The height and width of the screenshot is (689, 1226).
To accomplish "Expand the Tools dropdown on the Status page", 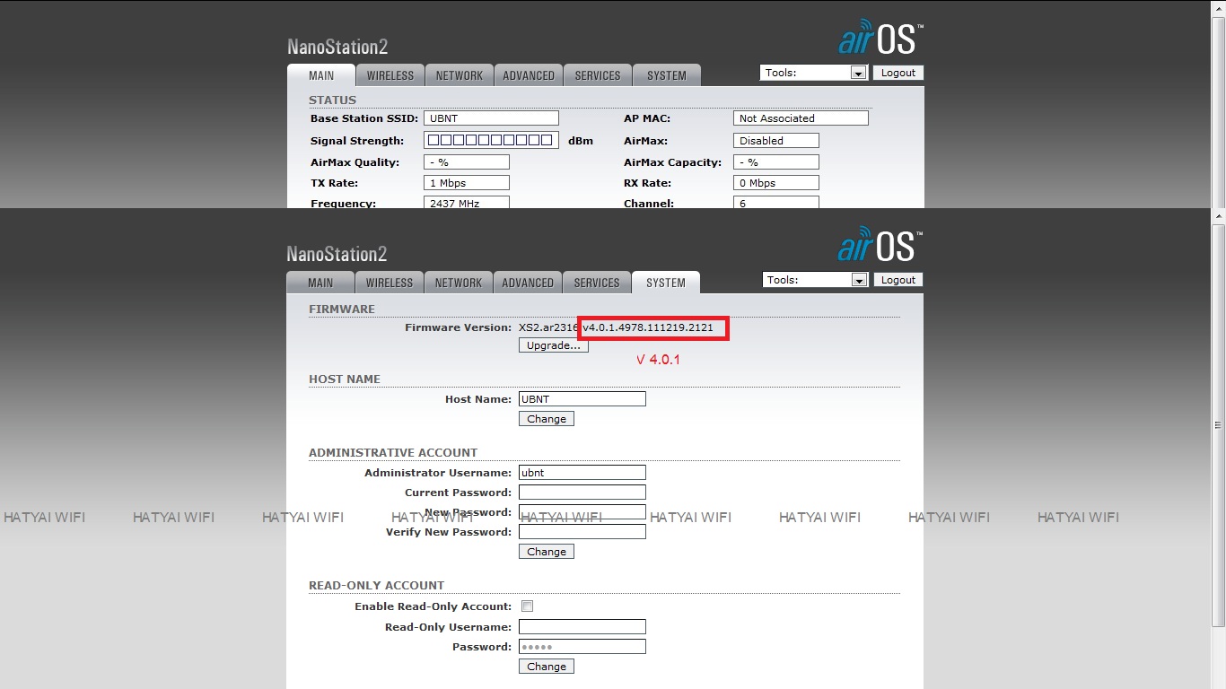I will click(814, 73).
